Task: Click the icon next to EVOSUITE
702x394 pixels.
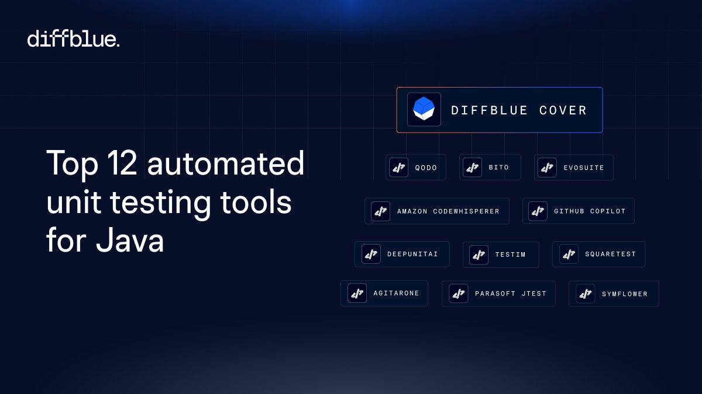Action: coord(547,168)
